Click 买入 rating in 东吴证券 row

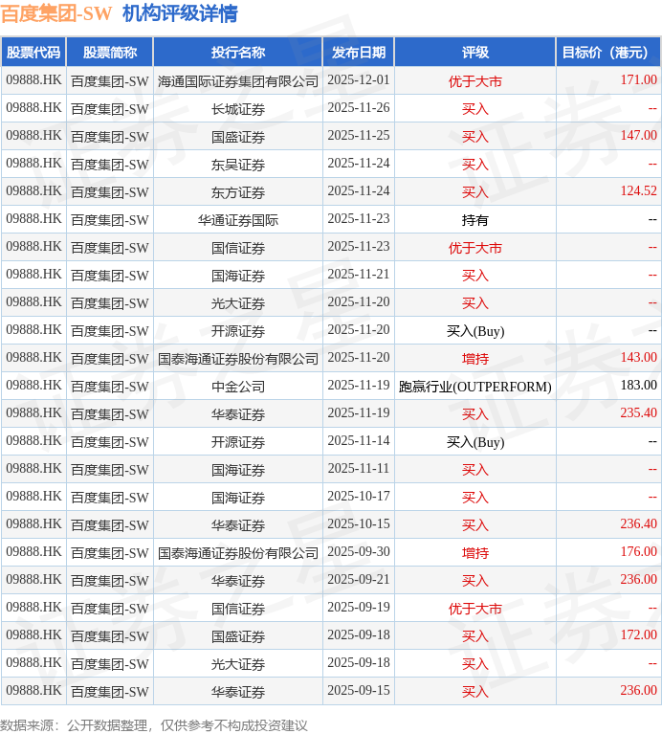(x=475, y=165)
